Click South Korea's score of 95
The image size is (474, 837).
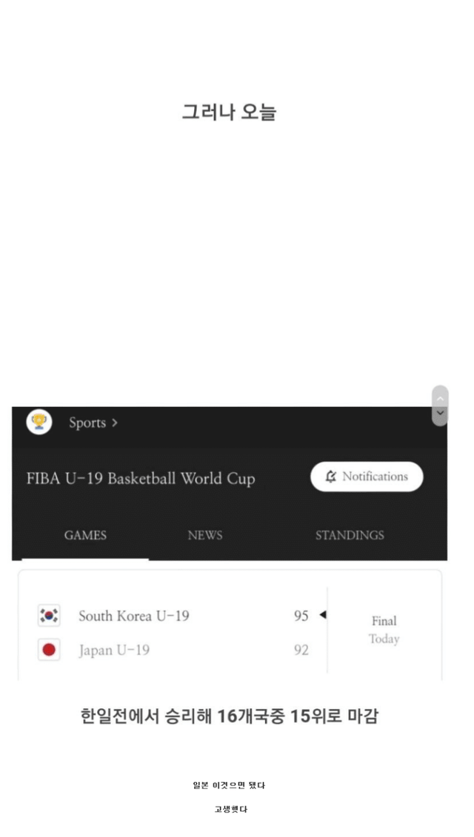tap(301, 616)
